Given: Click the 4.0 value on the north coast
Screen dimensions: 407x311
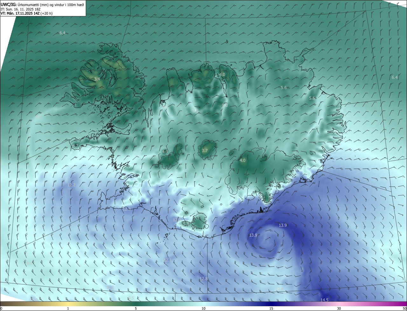Looking at the screenshot, I should [x=222, y=74].
